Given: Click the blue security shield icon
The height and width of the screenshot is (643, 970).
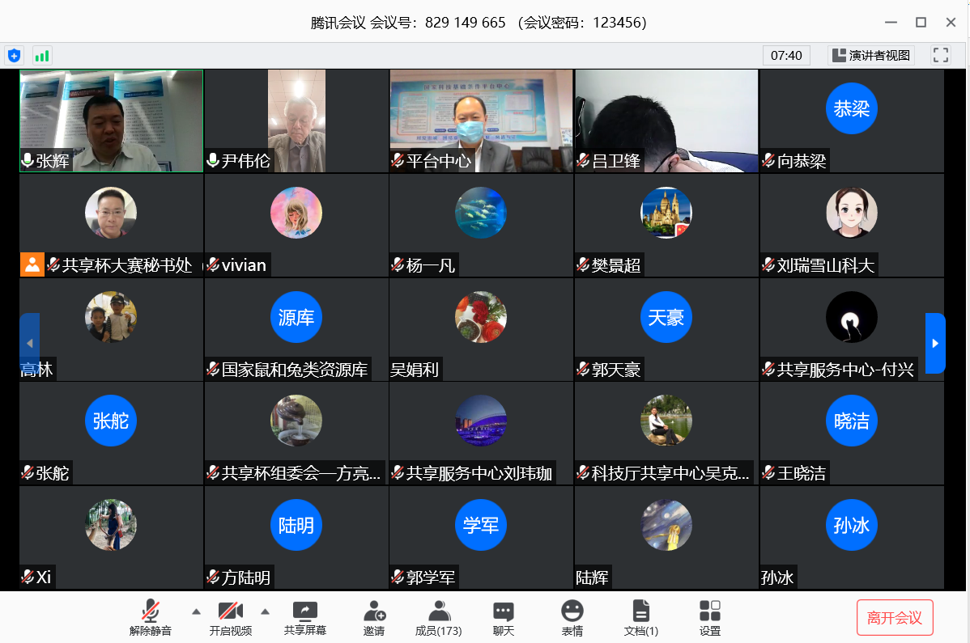Looking at the screenshot, I should [14, 56].
